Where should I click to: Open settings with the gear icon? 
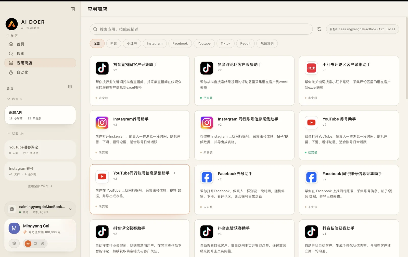(14, 244)
